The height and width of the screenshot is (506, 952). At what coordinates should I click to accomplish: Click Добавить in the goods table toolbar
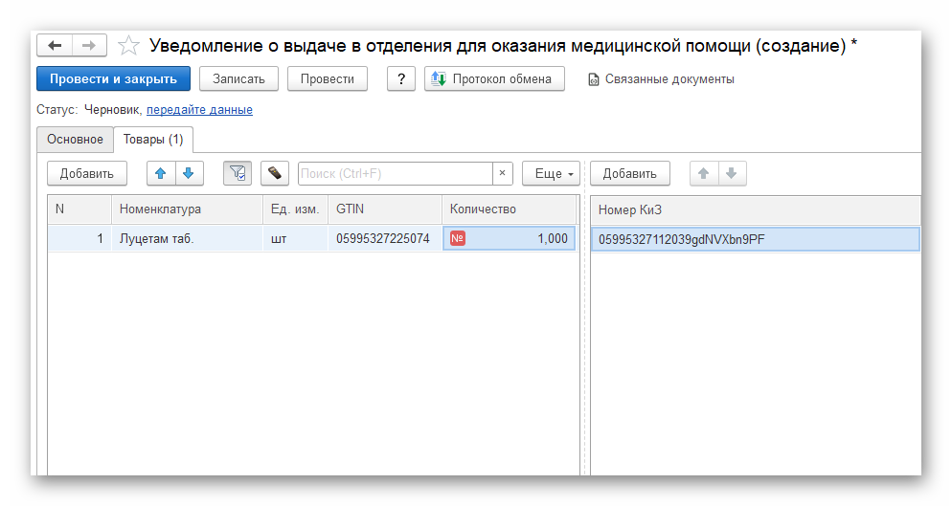click(x=87, y=173)
